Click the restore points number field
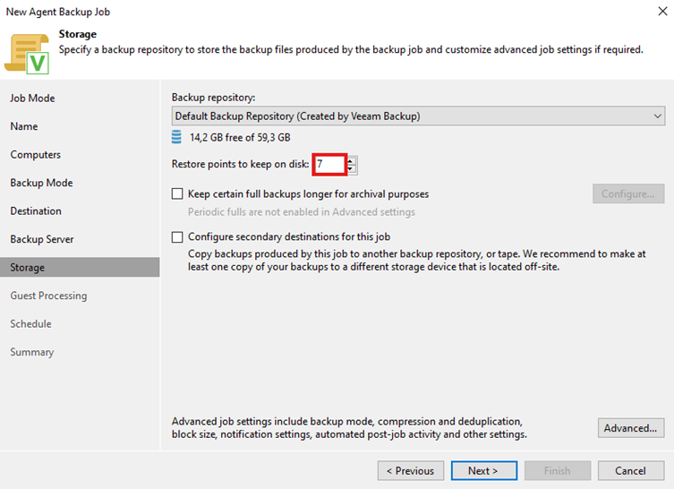Image resolution: width=674 pixels, height=489 pixels. coord(328,165)
